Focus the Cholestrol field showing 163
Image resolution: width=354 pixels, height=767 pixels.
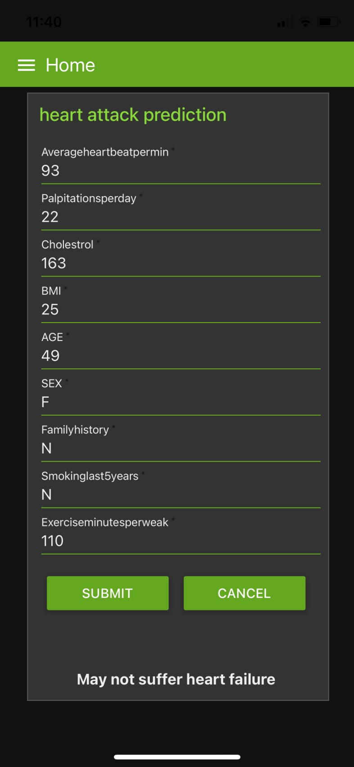pyautogui.click(x=181, y=257)
